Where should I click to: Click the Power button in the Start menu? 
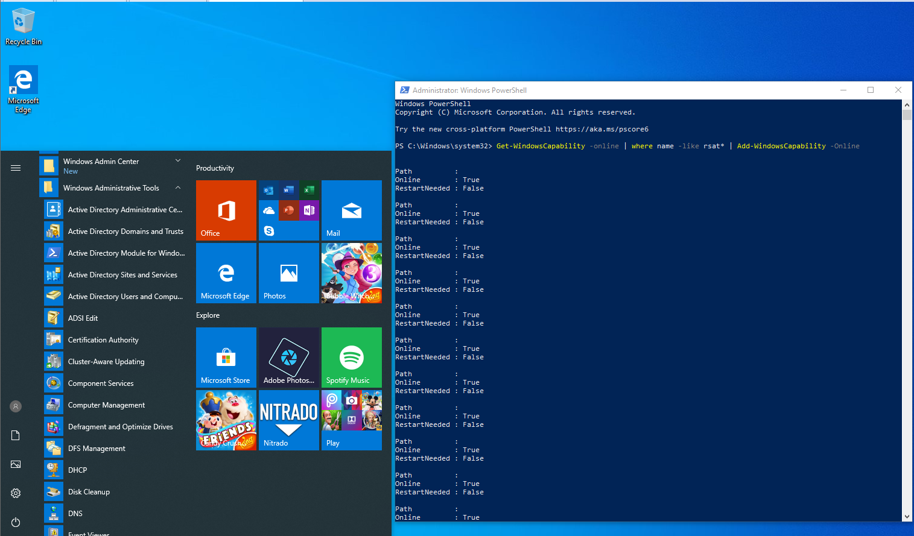[x=15, y=522]
